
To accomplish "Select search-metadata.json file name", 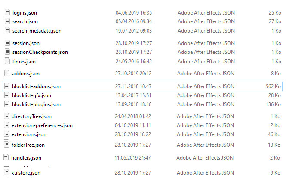I will [37, 31].
